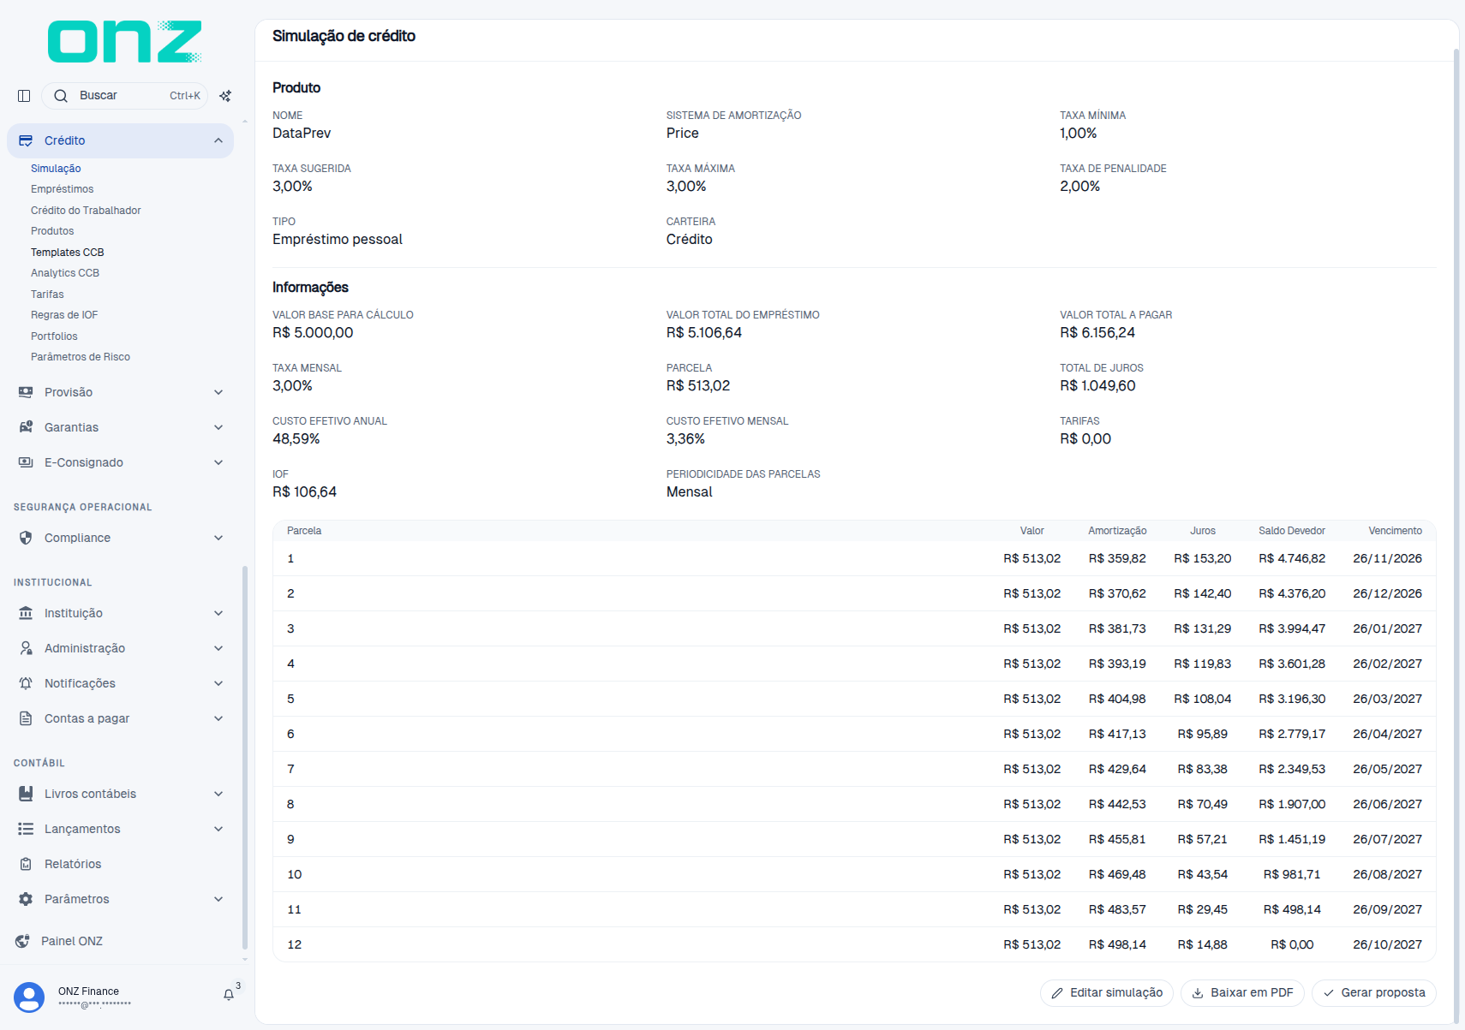Screen dimensions: 1465x1030
Task: Focus the Buscar search field
Action: (124, 96)
